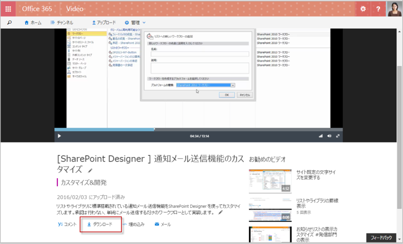Click アップロード to upload a video
403x244 pixels.
104,23
